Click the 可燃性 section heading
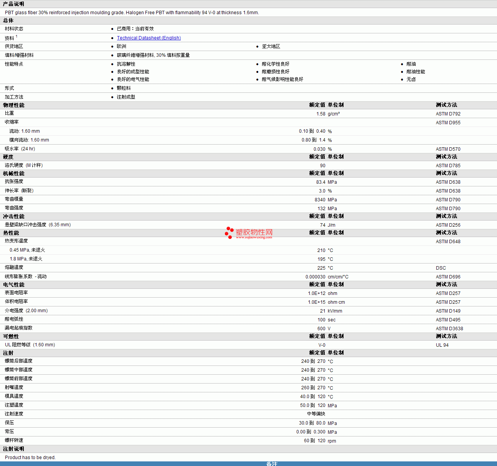This screenshot has height=466, width=497. click(x=11, y=336)
